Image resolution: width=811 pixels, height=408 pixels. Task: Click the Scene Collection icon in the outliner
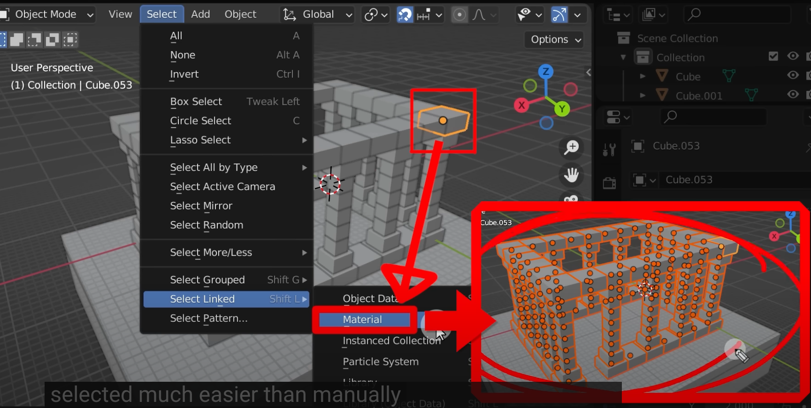tap(623, 38)
